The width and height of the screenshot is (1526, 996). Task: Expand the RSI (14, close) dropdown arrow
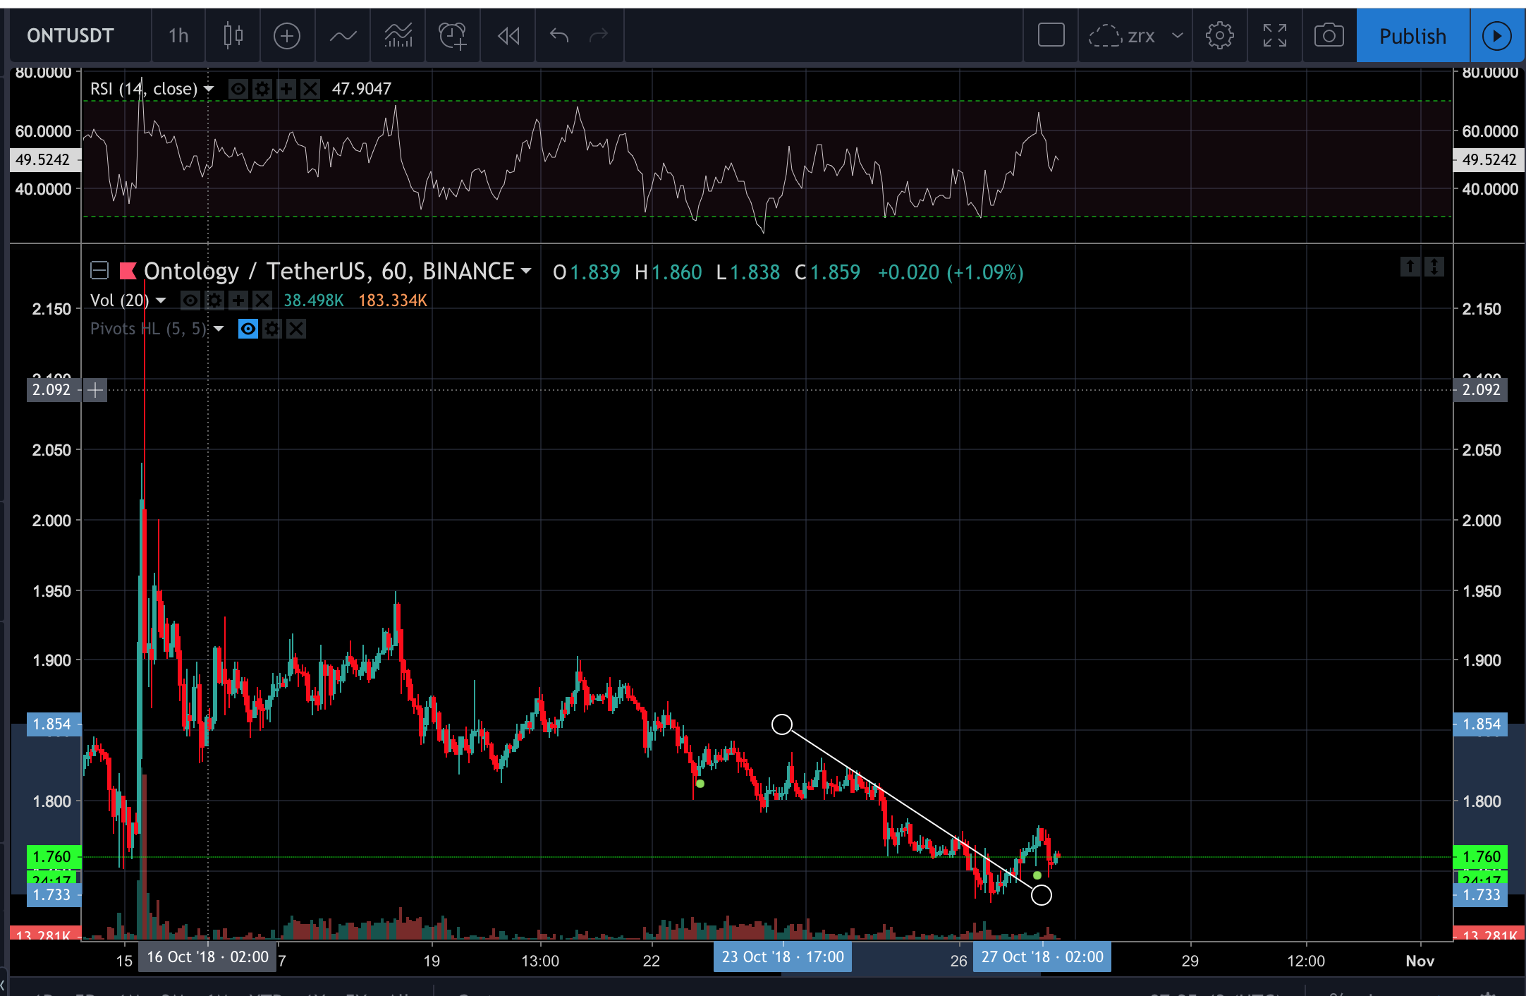tap(209, 89)
